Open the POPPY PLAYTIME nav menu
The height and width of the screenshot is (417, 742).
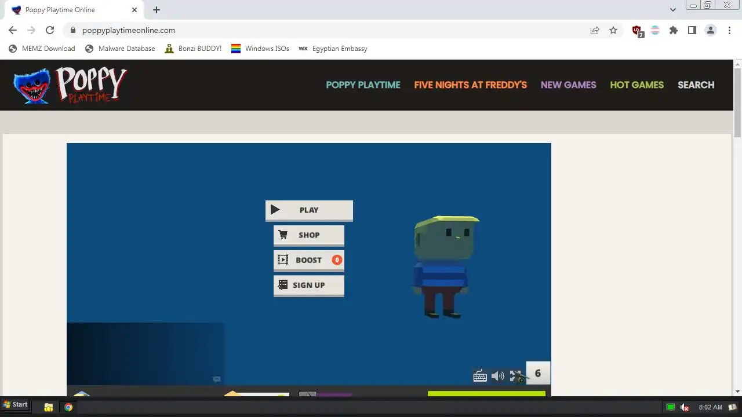(363, 85)
